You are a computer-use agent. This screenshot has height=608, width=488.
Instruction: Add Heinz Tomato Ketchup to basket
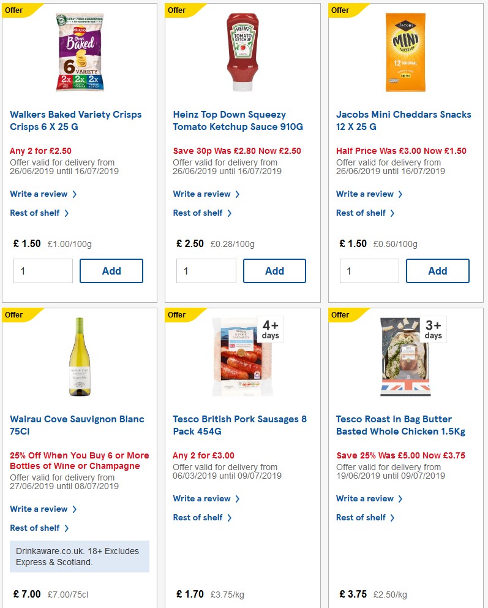[274, 270]
